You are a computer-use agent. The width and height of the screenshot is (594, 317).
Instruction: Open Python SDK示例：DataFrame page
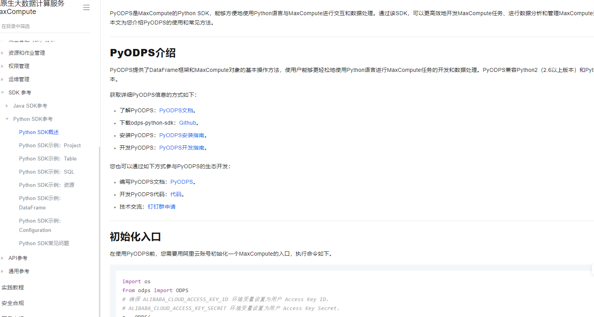coord(40,203)
